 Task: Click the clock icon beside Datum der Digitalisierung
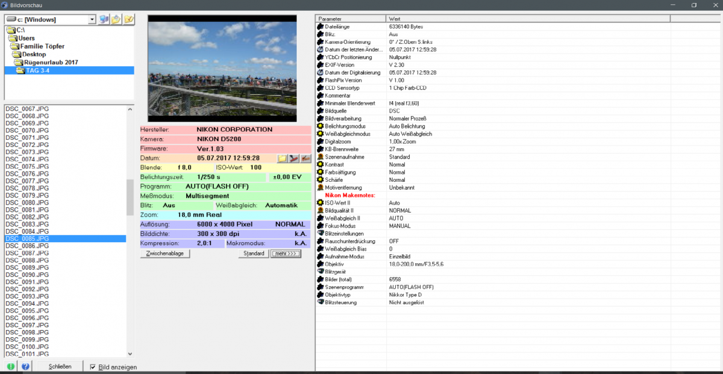321,72
